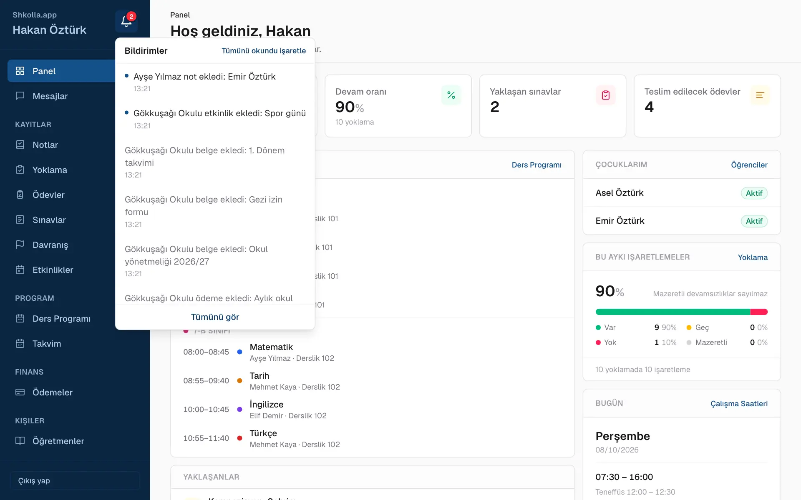Click the notification bell icon

[126, 21]
